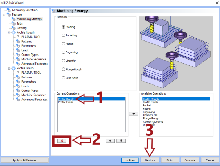Click the Profile Rough operation gear icon
The width and height of the screenshot is (220, 166).
click(x=13, y=32)
